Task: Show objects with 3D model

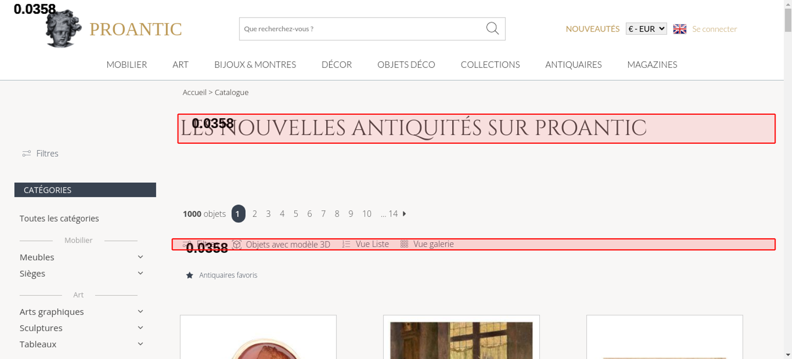Action: point(282,244)
